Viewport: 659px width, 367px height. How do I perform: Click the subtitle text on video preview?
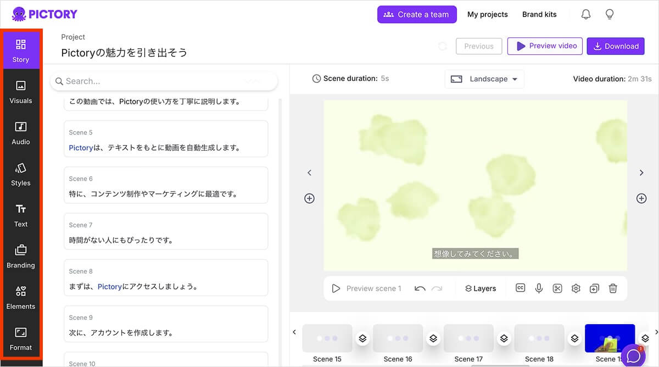click(x=476, y=254)
